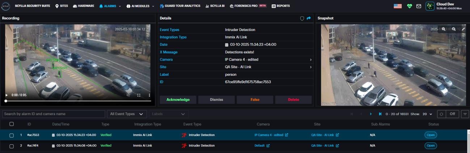470x153 pixels.
Task: Click the green system health heartbeat icon
Action: (x=409, y=6)
